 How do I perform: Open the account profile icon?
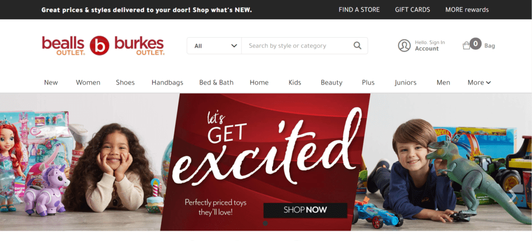[404, 46]
